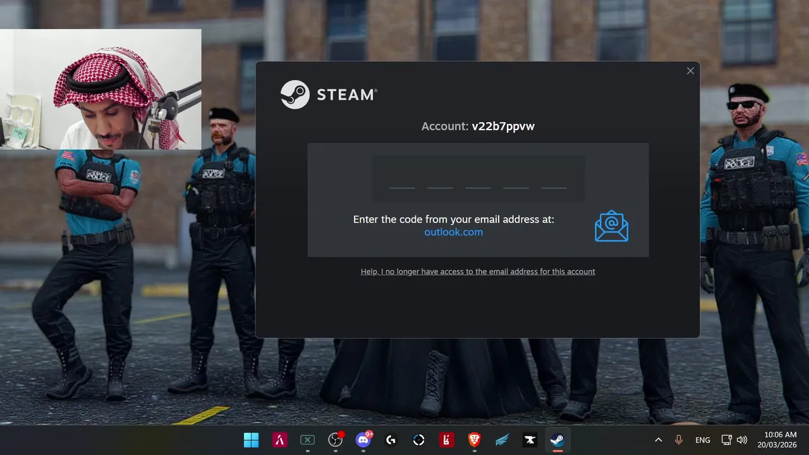Screen dimensions: 809x455
Task: Open the no longer have access help link
Action: pyautogui.click(x=478, y=272)
